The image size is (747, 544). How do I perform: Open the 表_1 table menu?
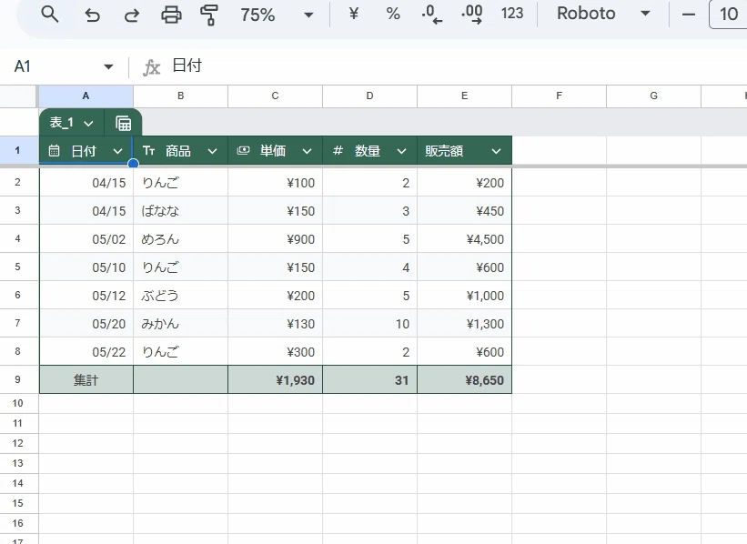coord(71,123)
